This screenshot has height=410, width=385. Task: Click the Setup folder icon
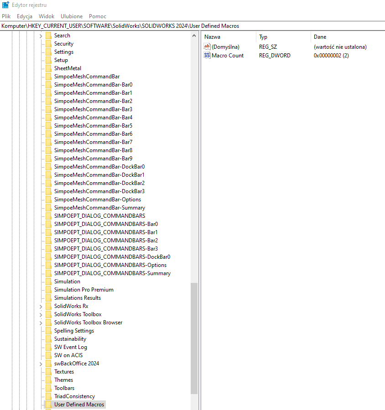48,60
